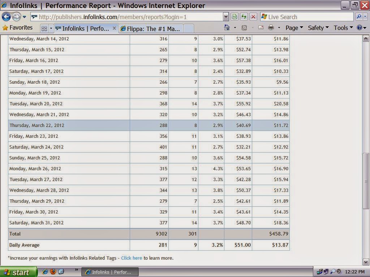Open the recent pages dropdown beside Forward
This screenshot has height=277, width=370.
(24, 17)
